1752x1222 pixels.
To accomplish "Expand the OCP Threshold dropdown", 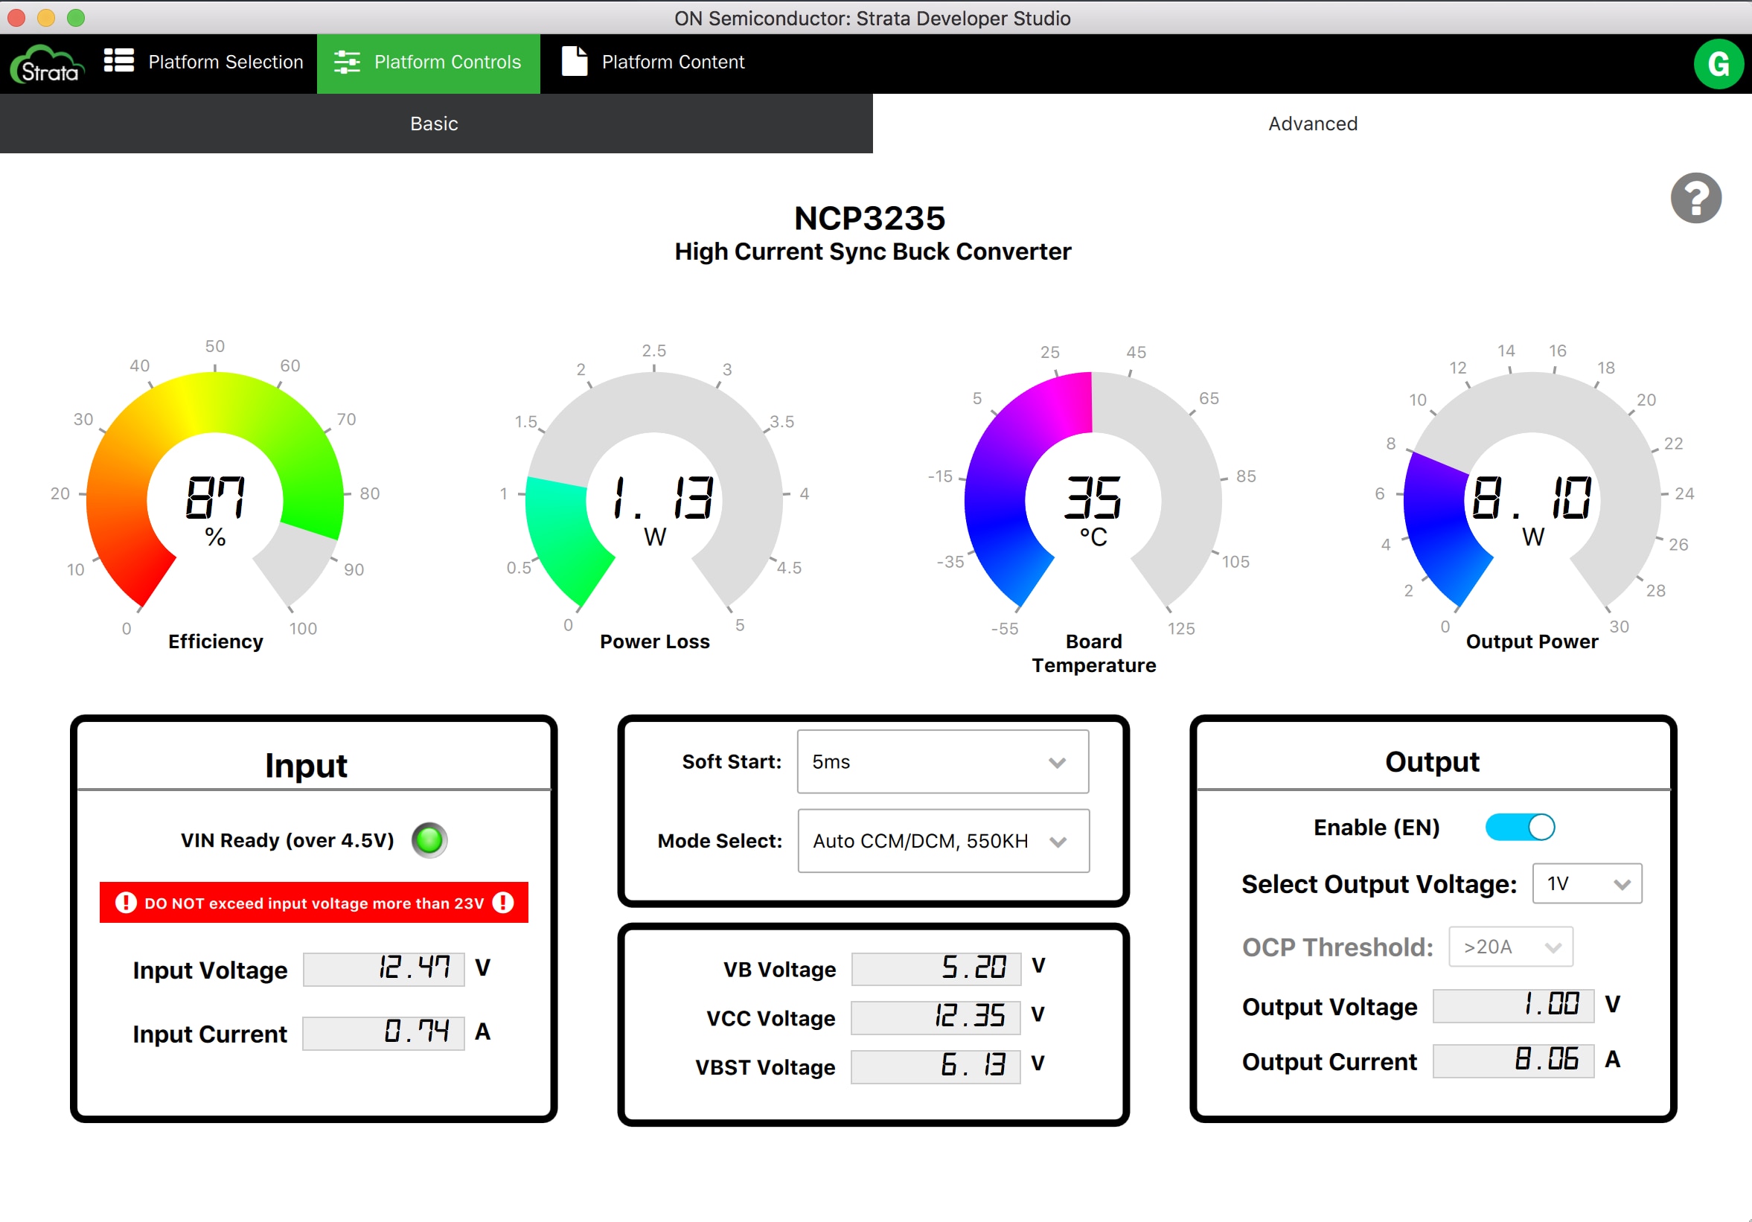I will (1510, 947).
